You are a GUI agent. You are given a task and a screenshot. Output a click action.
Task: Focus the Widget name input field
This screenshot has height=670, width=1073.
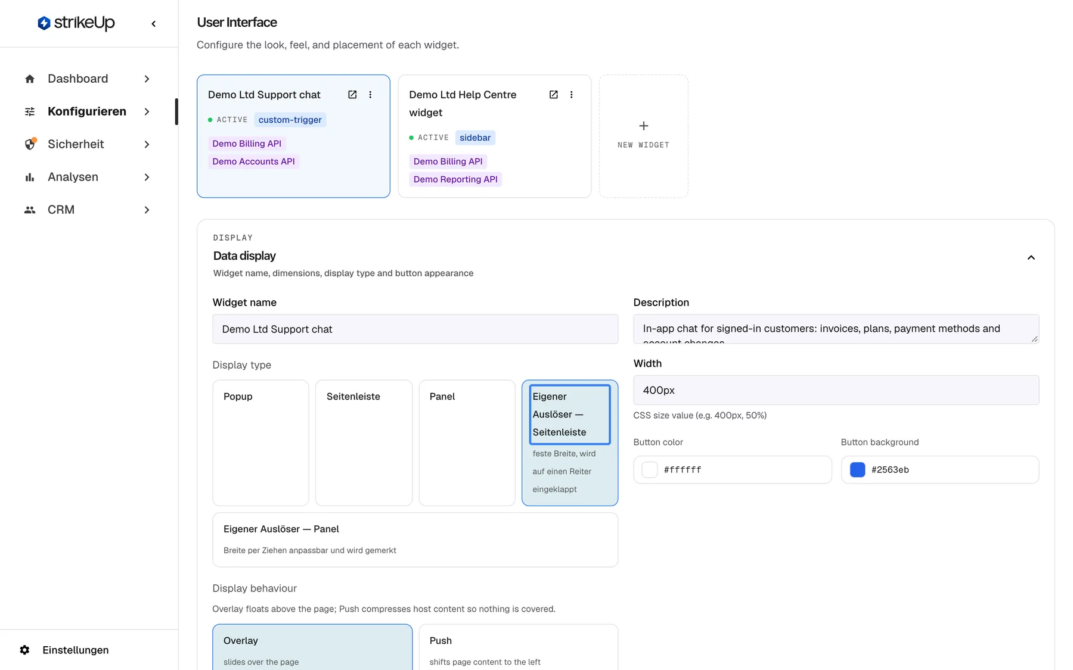(415, 329)
